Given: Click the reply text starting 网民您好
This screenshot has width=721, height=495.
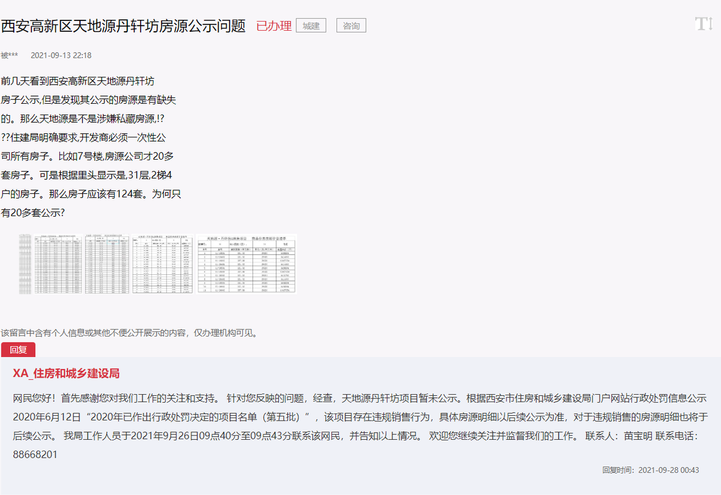Looking at the screenshot, I should pyautogui.click(x=360, y=426).
